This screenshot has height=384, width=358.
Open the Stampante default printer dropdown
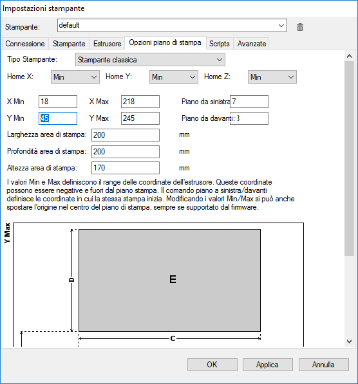pyautogui.click(x=172, y=26)
